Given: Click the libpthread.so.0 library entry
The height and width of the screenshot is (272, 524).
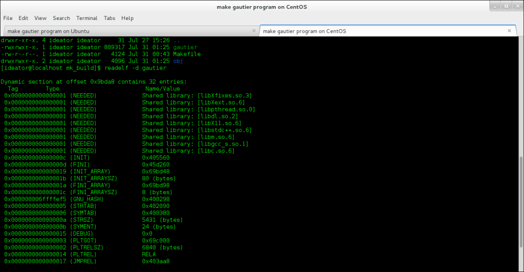Looking at the screenshot, I should pos(226,110).
